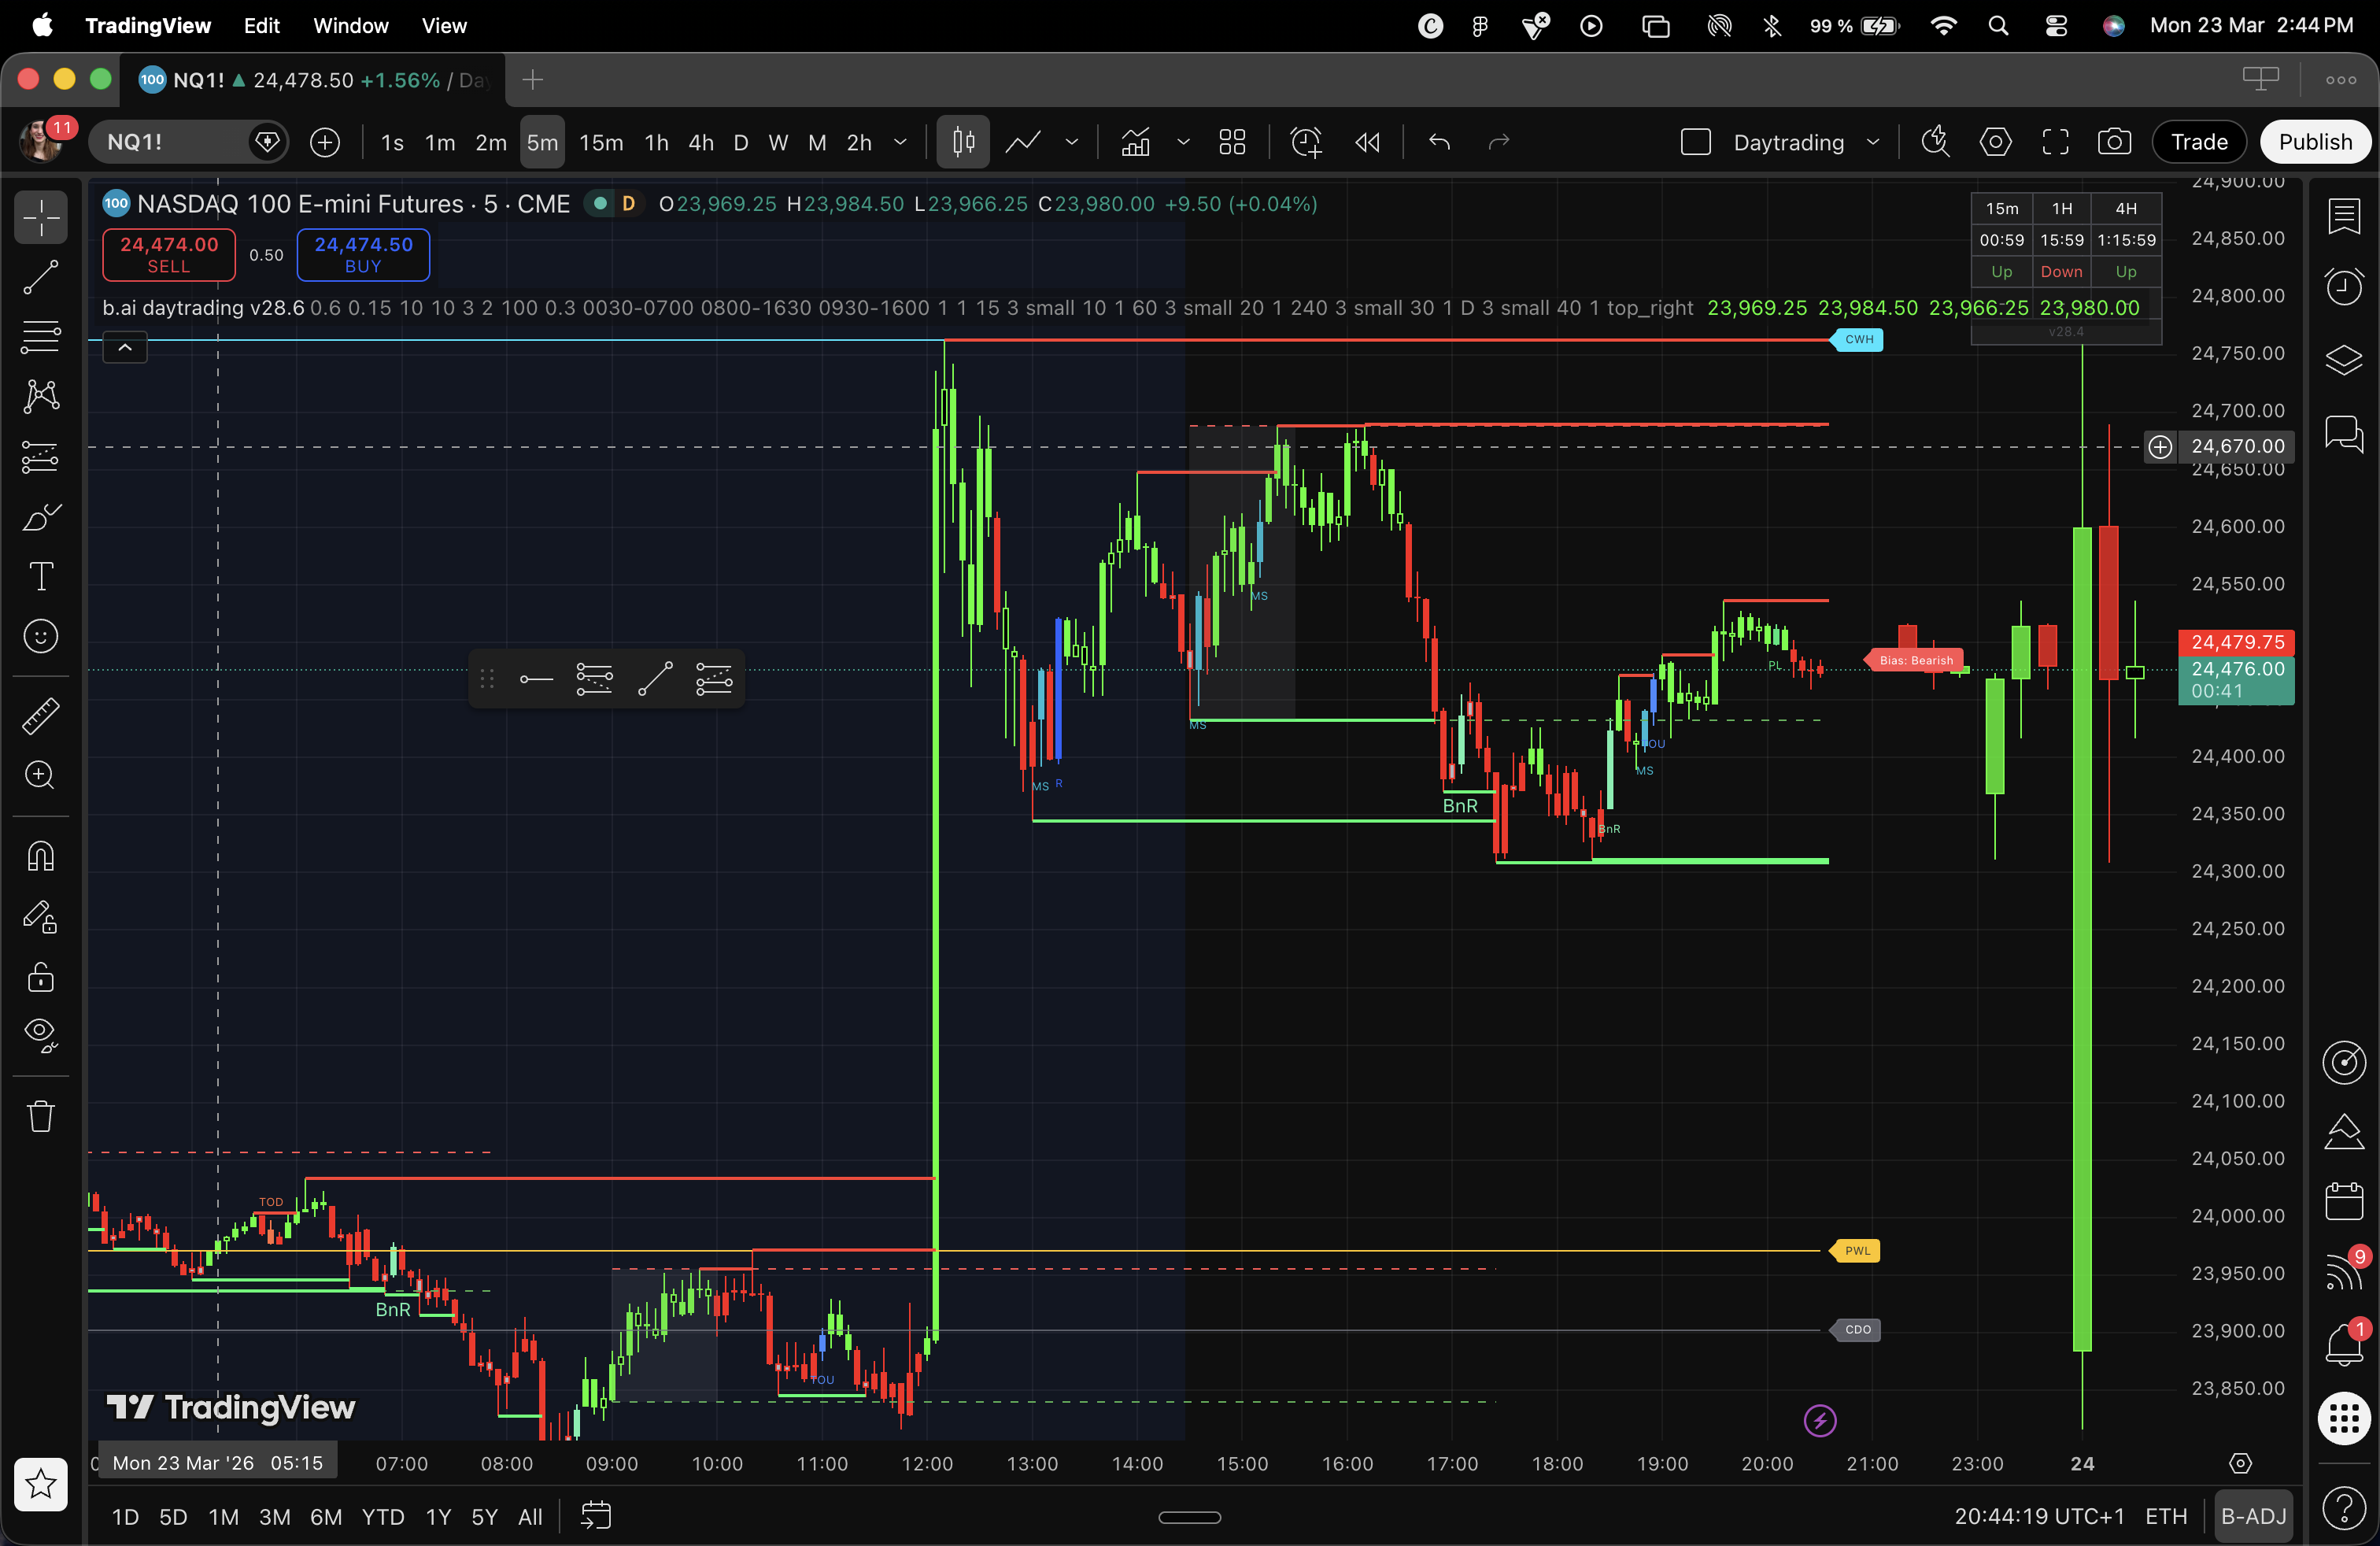
Task: Open the Fibonacci retracement tools
Action: click(x=41, y=337)
